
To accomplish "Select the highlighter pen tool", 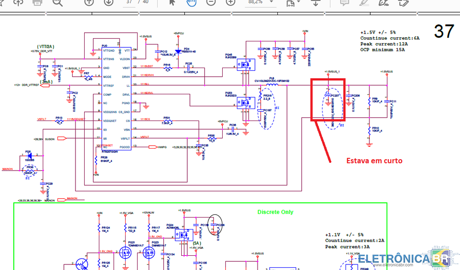I will [x=363, y=2].
